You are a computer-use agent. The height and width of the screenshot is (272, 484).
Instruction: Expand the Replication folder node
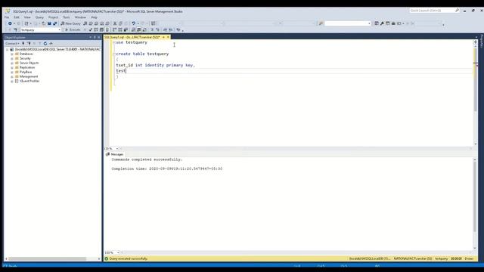12,67
